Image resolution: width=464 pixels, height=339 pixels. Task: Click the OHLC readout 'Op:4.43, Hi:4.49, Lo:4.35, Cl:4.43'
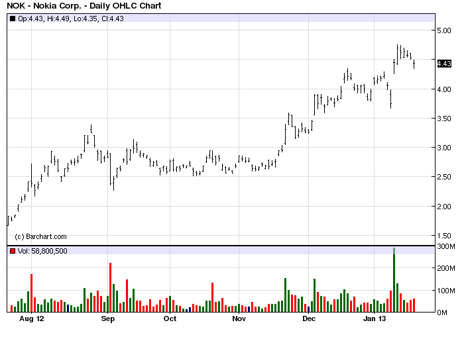tap(71, 19)
